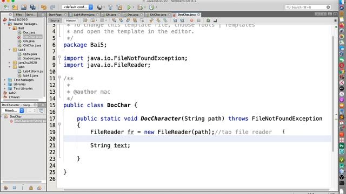Click the History view button

71,20
